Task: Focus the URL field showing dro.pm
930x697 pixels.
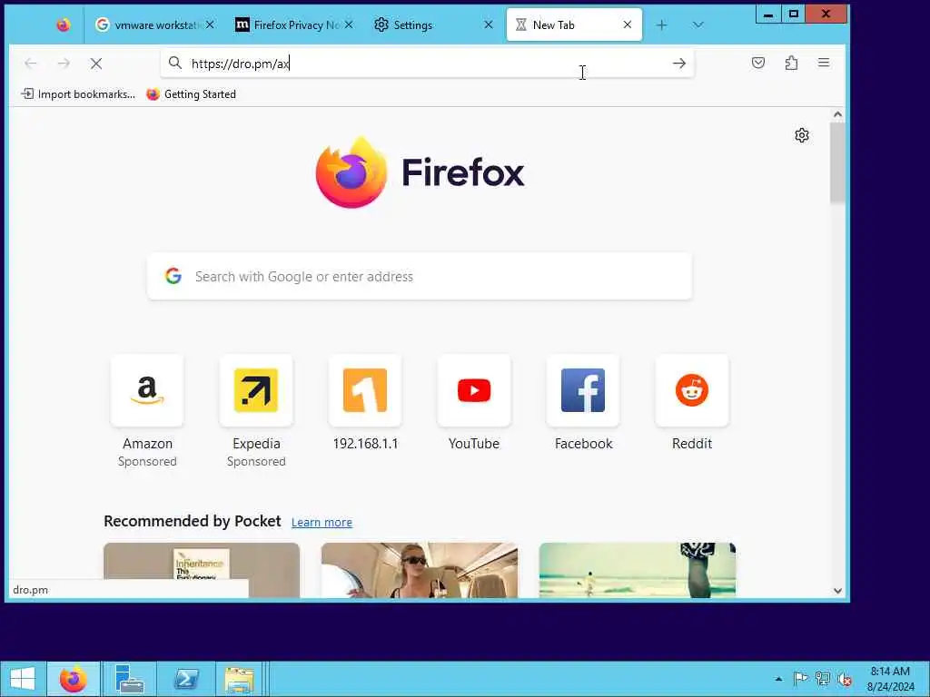Action: click(427, 64)
